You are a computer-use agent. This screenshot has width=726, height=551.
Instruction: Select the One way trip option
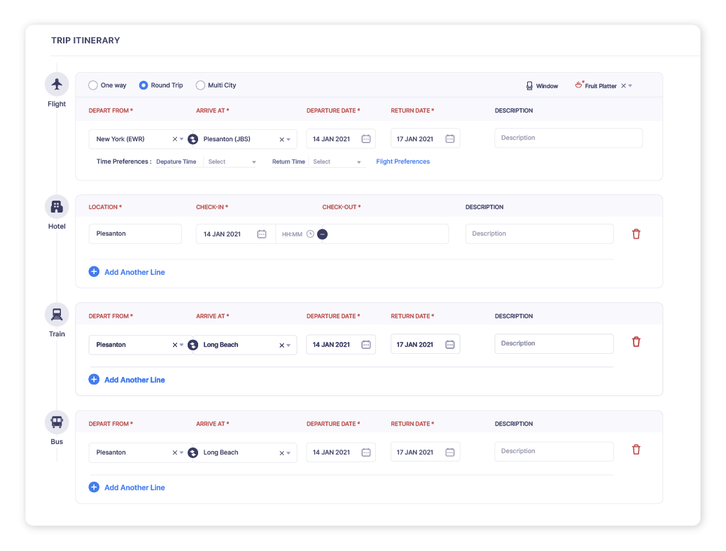coord(92,85)
